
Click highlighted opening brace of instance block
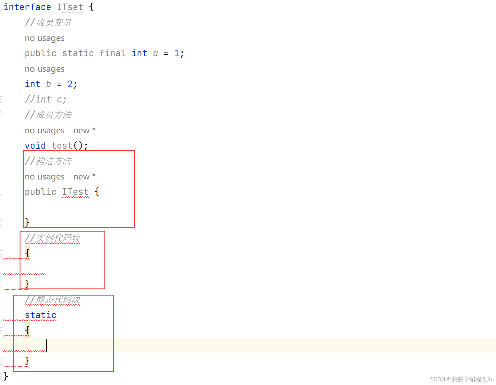(x=27, y=253)
